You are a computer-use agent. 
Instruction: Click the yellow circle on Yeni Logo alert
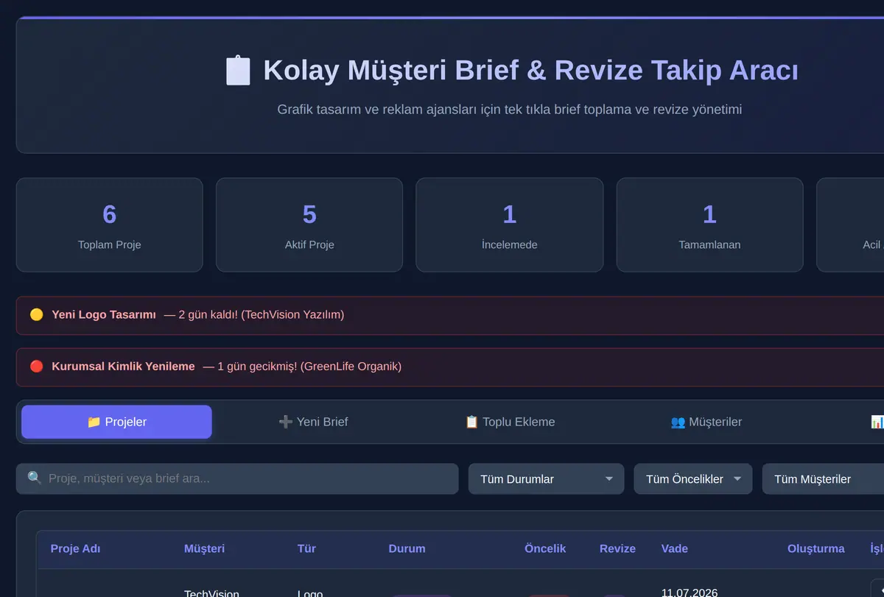(x=36, y=314)
